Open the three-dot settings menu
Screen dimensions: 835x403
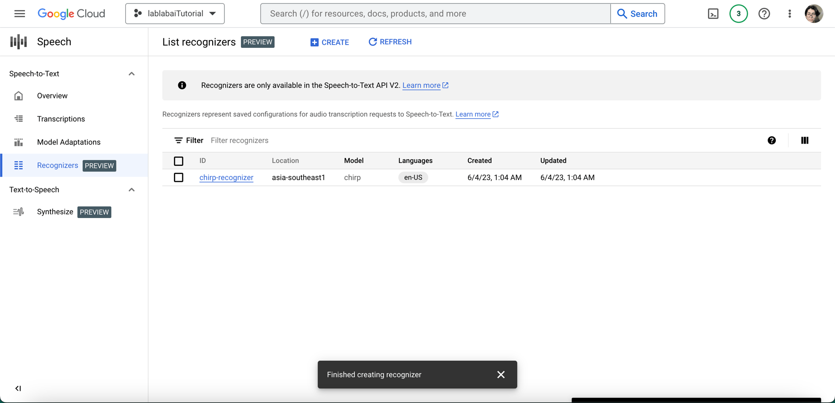point(790,14)
